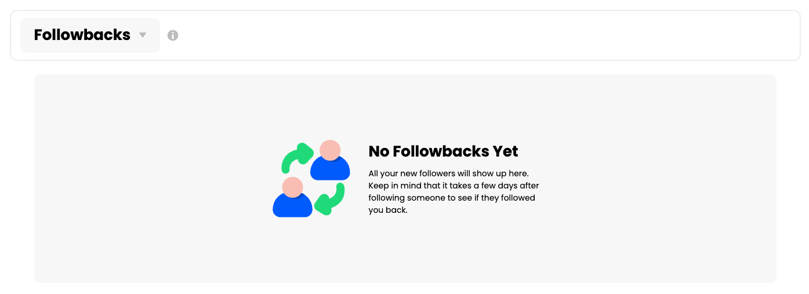The image size is (809, 294).
Task: Click the top person's blue body
Action: (x=330, y=170)
